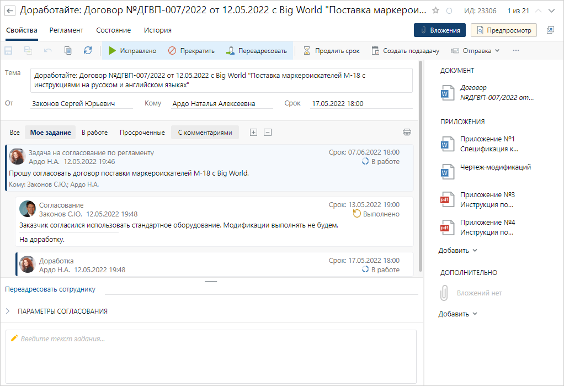Open the more actions ellipsis menu
The width and height of the screenshot is (564, 386).
click(516, 50)
